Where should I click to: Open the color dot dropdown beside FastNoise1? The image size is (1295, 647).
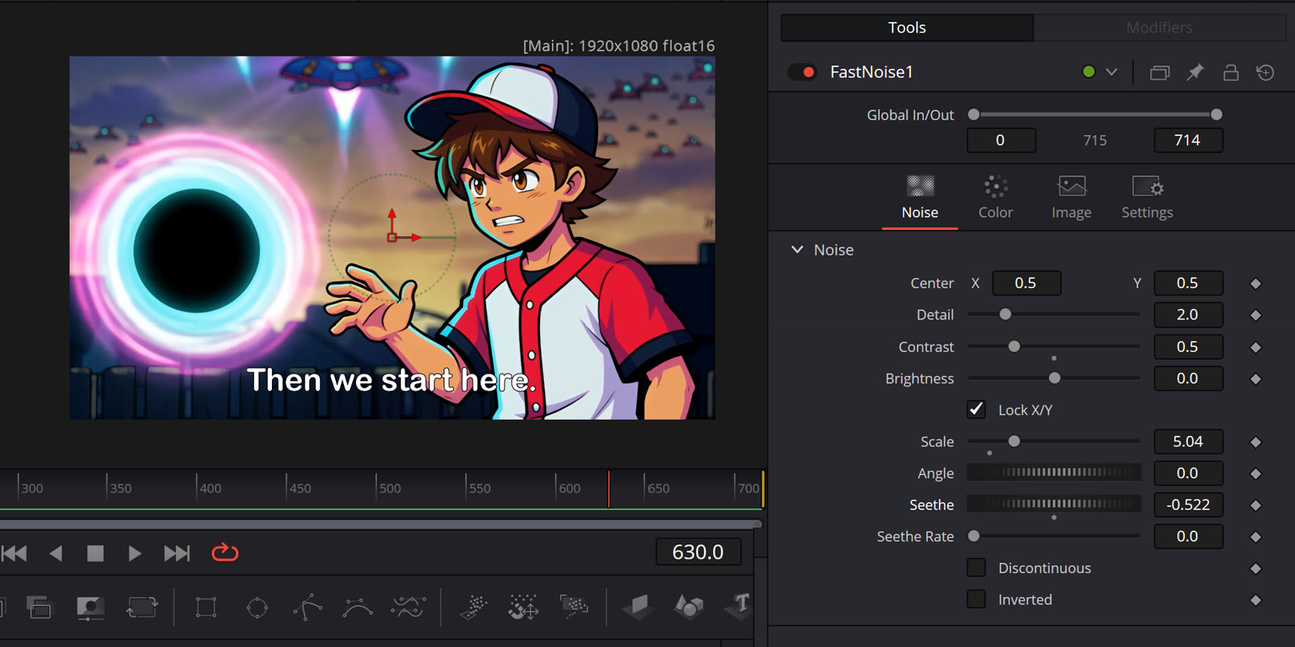tap(1111, 72)
